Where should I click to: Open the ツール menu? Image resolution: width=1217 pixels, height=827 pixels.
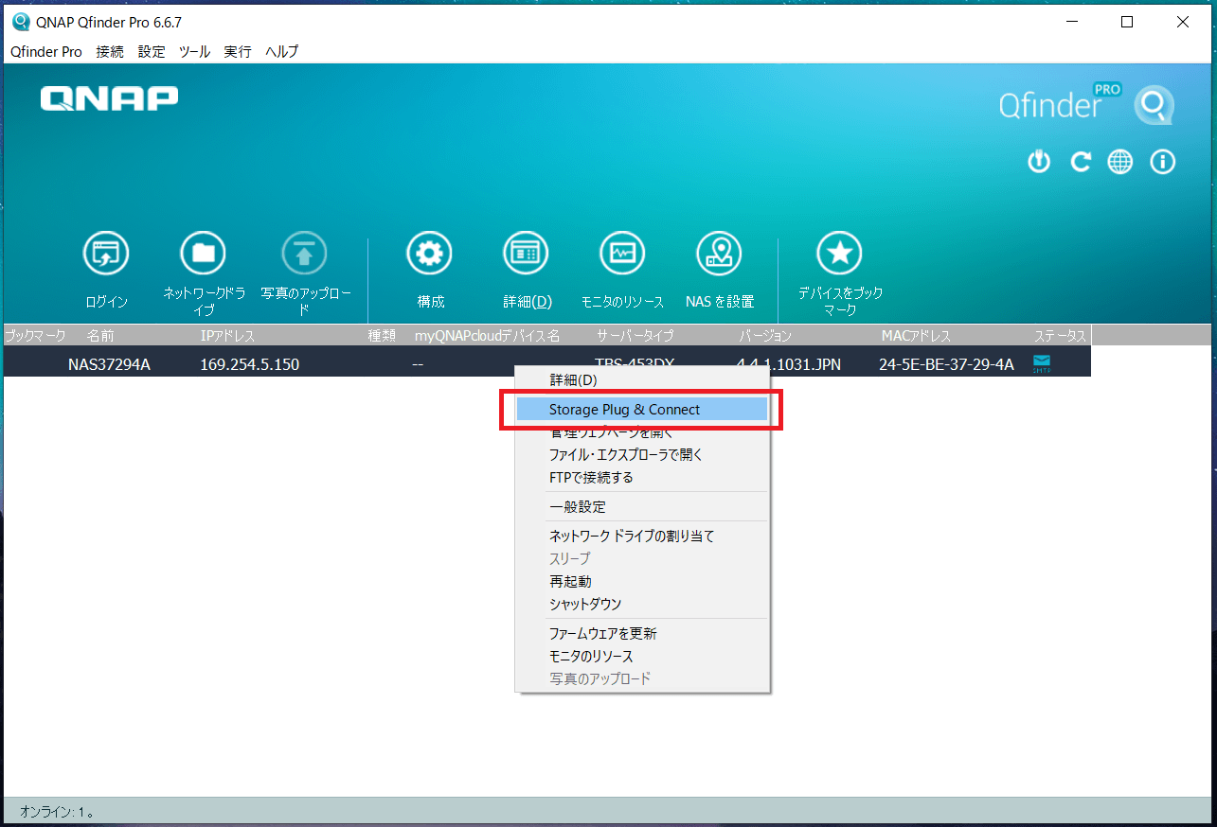pos(195,52)
